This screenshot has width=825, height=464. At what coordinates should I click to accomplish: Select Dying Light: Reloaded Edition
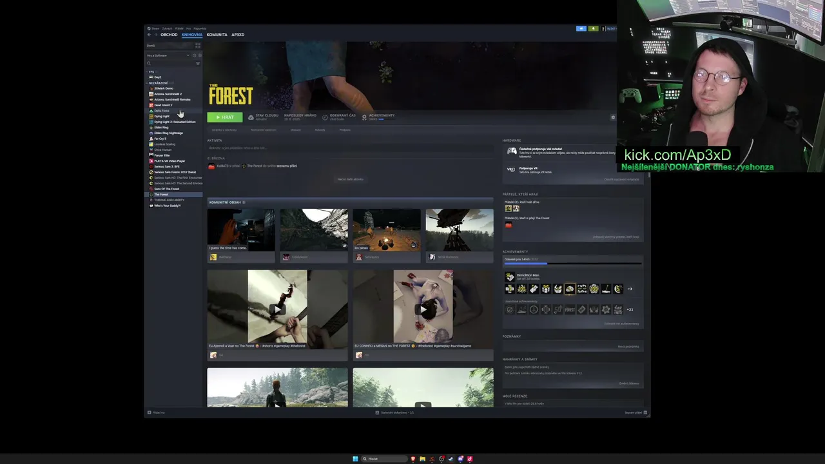(x=175, y=122)
